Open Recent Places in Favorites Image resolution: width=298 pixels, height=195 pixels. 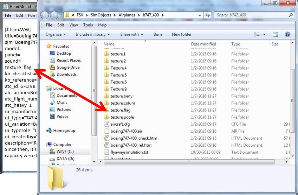click(x=65, y=61)
